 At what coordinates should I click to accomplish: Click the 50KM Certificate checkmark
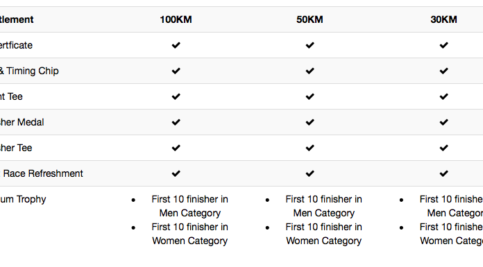[310, 45]
